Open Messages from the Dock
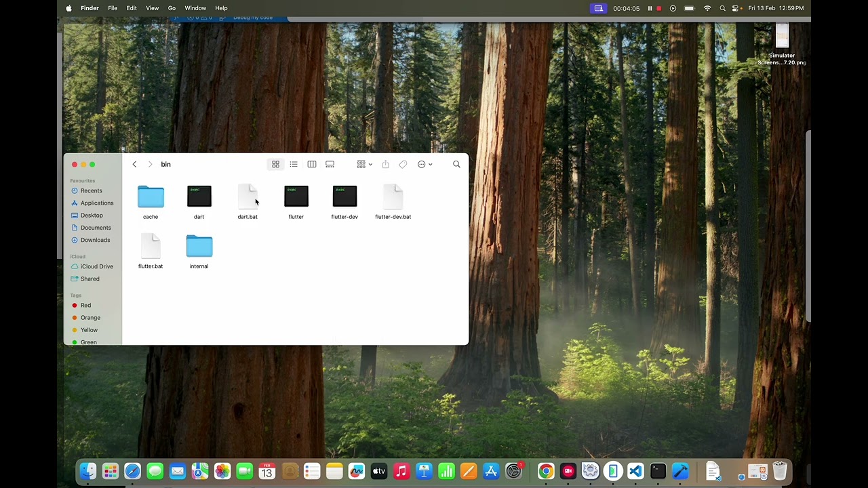The height and width of the screenshot is (488, 868). 155,471
